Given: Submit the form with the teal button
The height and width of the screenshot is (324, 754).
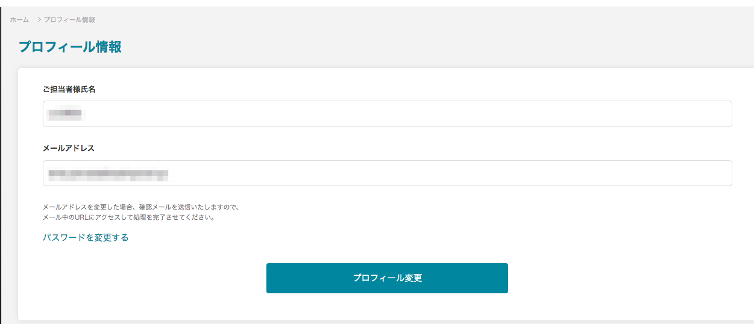Looking at the screenshot, I should (x=387, y=278).
